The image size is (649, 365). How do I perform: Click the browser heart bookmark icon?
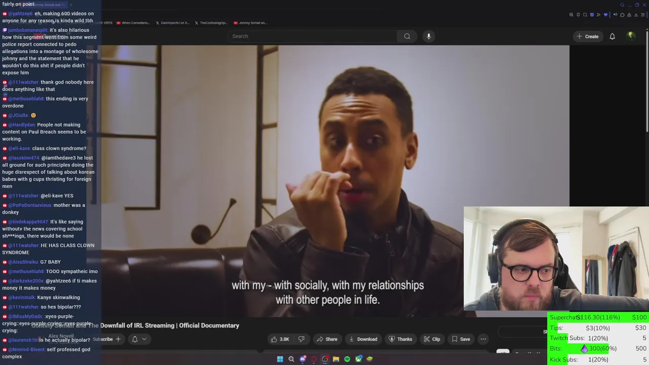(605, 15)
